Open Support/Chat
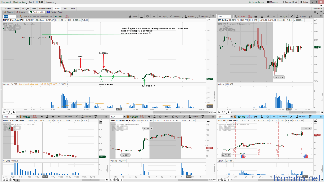The width and height of the screenshot is (324, 182). [289, 2]
